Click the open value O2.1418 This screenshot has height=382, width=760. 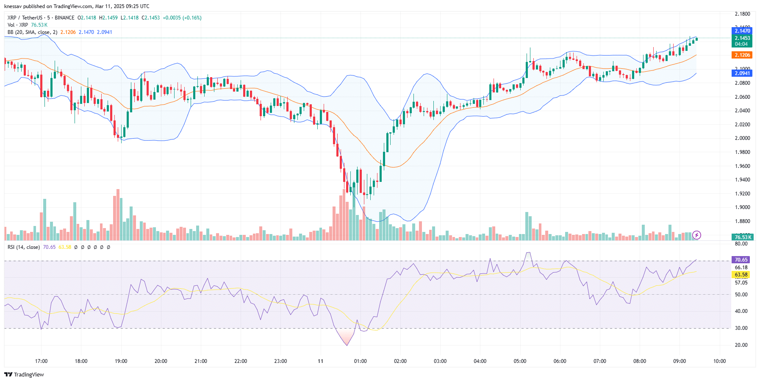pyautogui.click(x=87, y=18)
